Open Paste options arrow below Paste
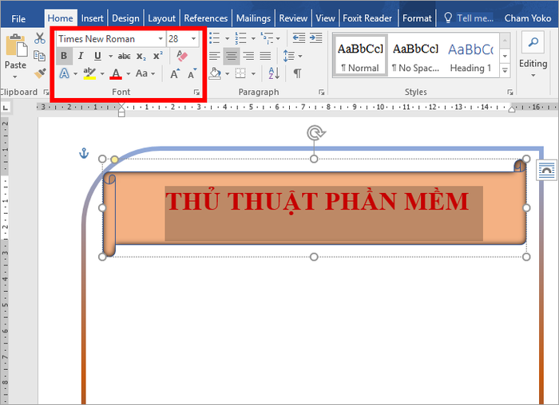This screenshot has height=405, width=559. (x=15, y=77)
